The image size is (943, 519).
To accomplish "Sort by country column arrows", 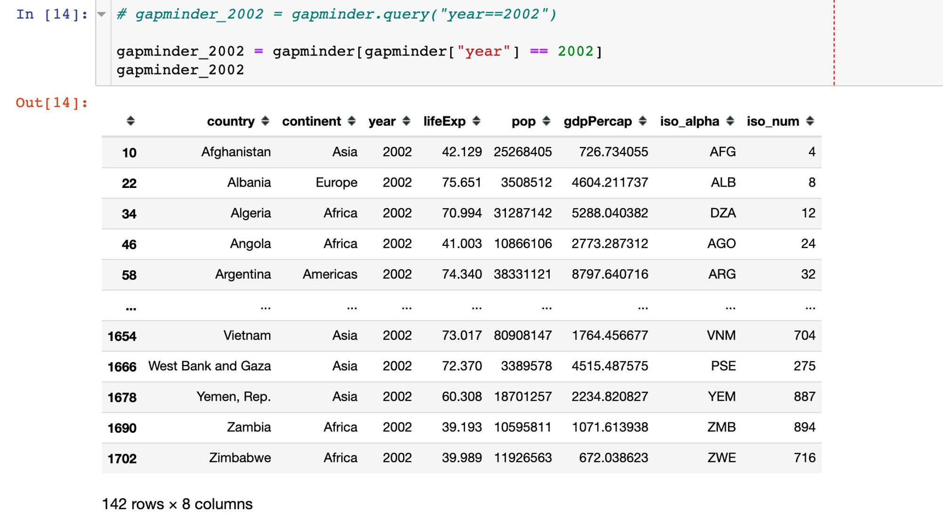I will (x=265, y=121).
